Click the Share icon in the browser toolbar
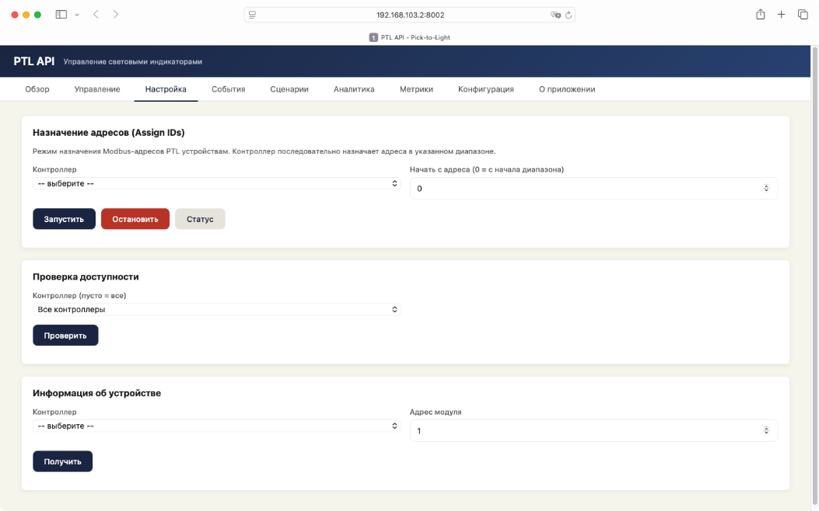The width and height of the screenshot is (819, 511). coord(760,14)
